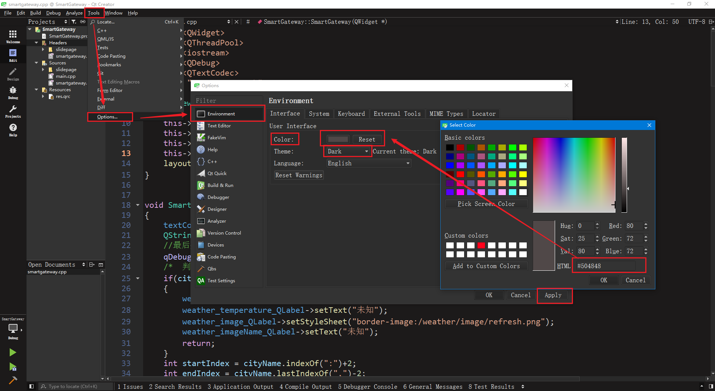Image resolution: width=715 pixels, height=391 pixels.
Task: Open the Build & Run settings page
Action: point(201,185)
